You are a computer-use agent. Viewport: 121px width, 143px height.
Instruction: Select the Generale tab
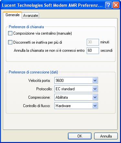[13, 15]
